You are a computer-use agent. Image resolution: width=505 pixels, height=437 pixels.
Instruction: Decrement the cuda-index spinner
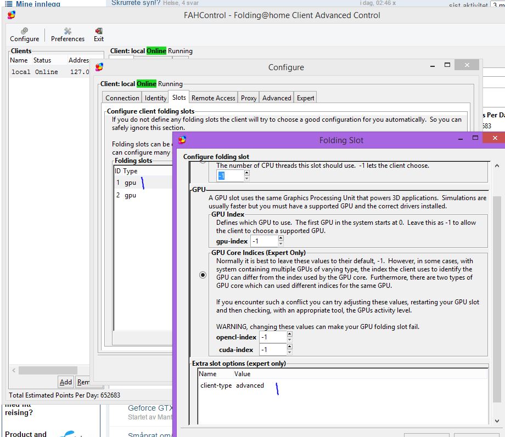pyautogui.click(x=289, y=353)
